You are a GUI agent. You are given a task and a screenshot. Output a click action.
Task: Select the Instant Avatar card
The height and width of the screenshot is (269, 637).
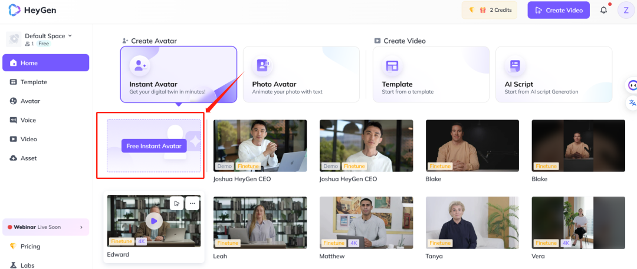coord(178,74)
